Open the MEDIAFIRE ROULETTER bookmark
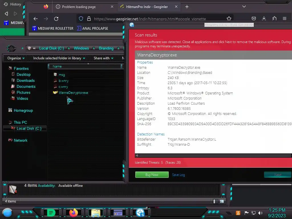292x219 pixels. click(x=53, y=28)
